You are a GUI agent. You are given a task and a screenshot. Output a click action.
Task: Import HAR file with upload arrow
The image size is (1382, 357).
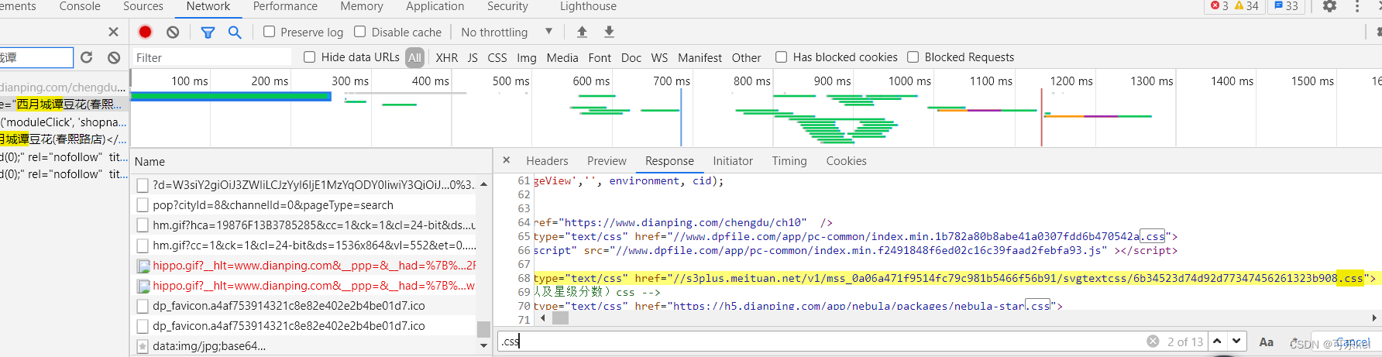[x=582, y=32]
